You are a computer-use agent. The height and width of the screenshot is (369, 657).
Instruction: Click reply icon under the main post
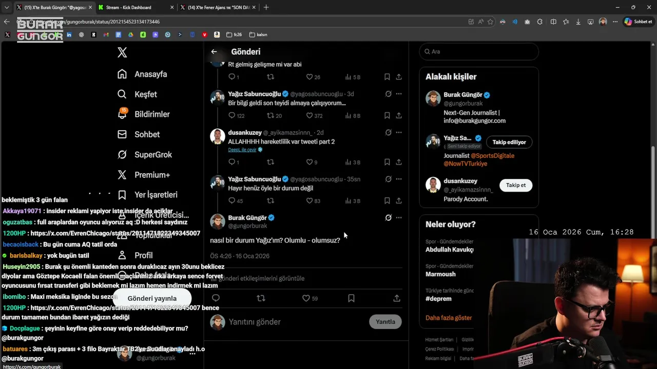point(216,298)
